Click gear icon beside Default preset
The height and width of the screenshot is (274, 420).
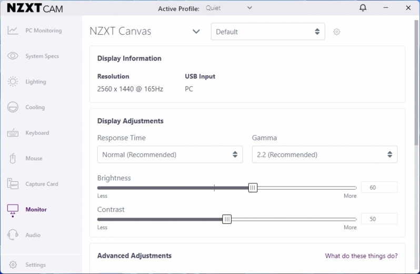336,32
